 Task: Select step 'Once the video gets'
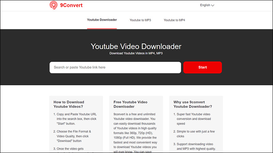click(70, 149)
